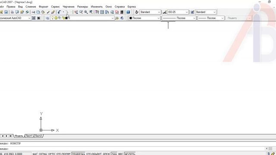
Task: Open the Сервис menu
Action: click(56, 6)
